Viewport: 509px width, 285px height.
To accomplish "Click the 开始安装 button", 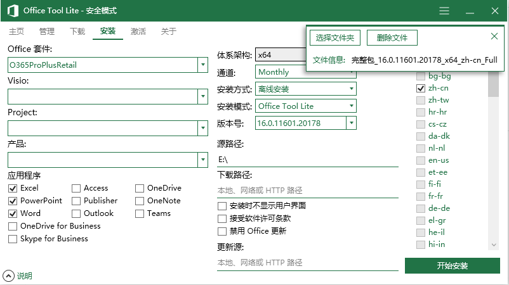I will pos(452,265).
